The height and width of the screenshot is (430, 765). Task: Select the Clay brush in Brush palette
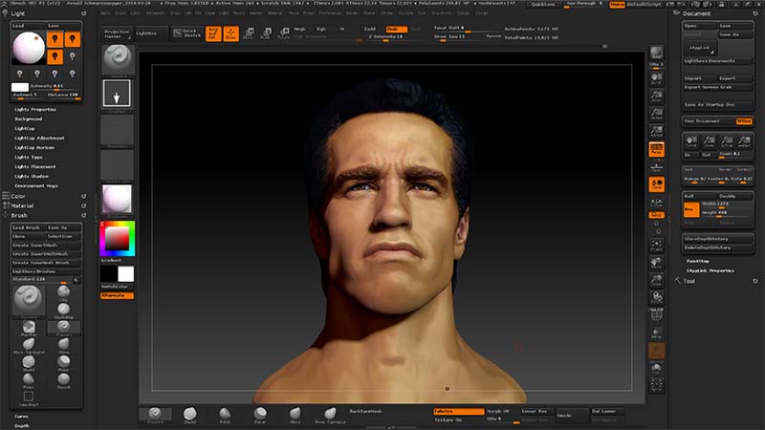click(63, 292)
